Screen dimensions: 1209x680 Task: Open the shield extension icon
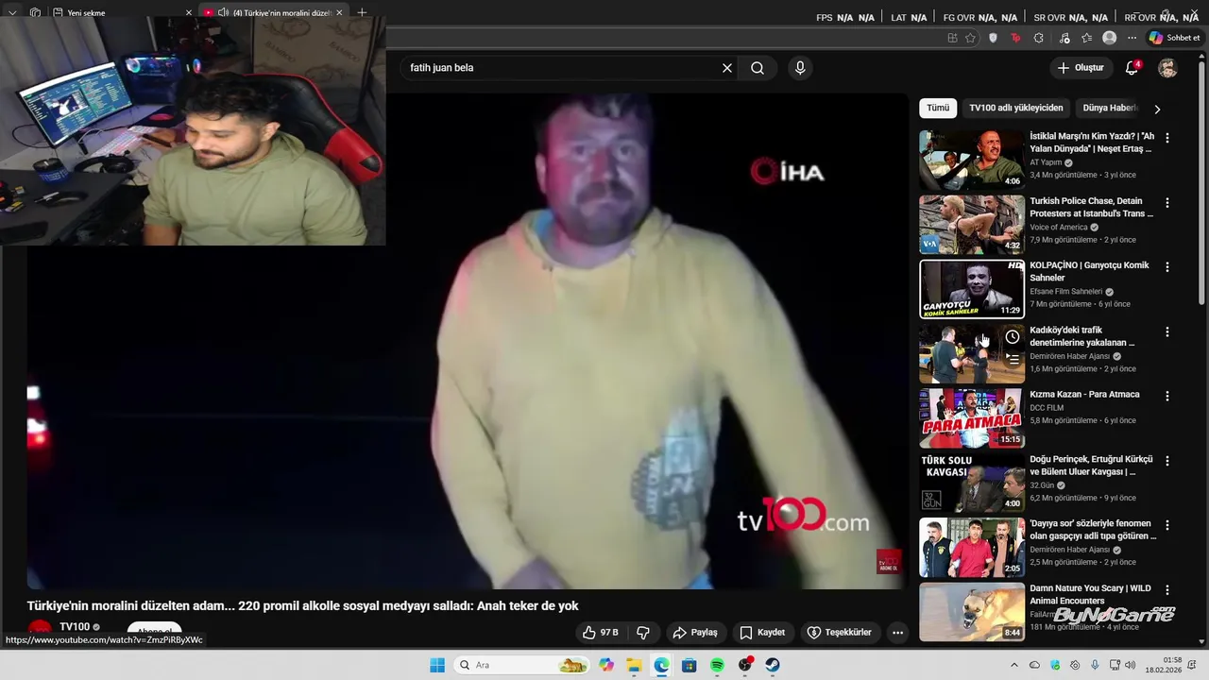(993, 38)
